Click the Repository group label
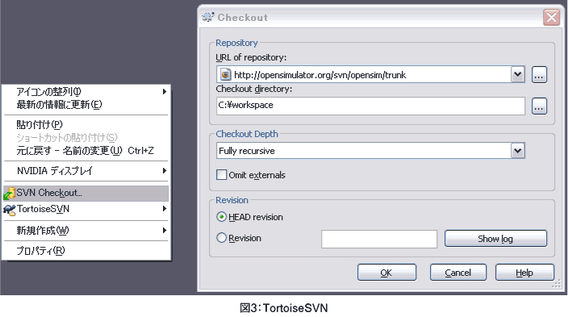The height and width of the screenshot is (317, 568). pyautogui.click(x=236, y=43)
